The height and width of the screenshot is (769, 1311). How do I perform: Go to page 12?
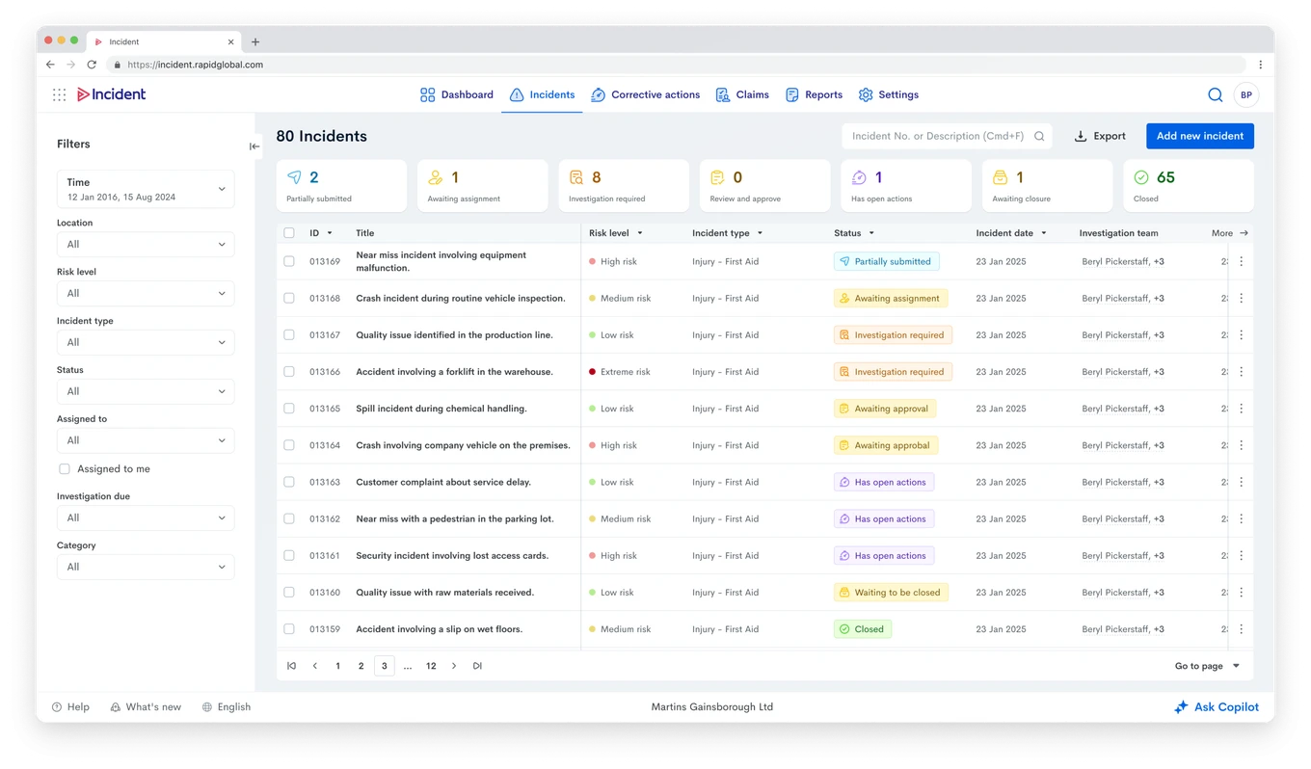tap(431, 666)
